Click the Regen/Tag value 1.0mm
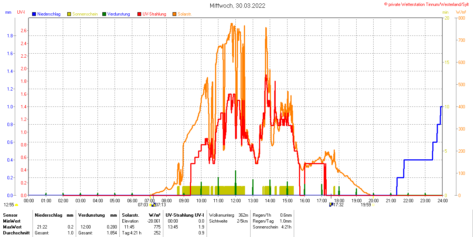Image resolution: width=473 pixels, height=237 pixels. pos(285,221)
